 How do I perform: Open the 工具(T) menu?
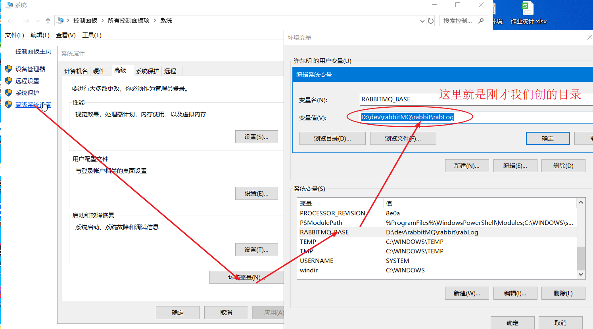(92, 35)
